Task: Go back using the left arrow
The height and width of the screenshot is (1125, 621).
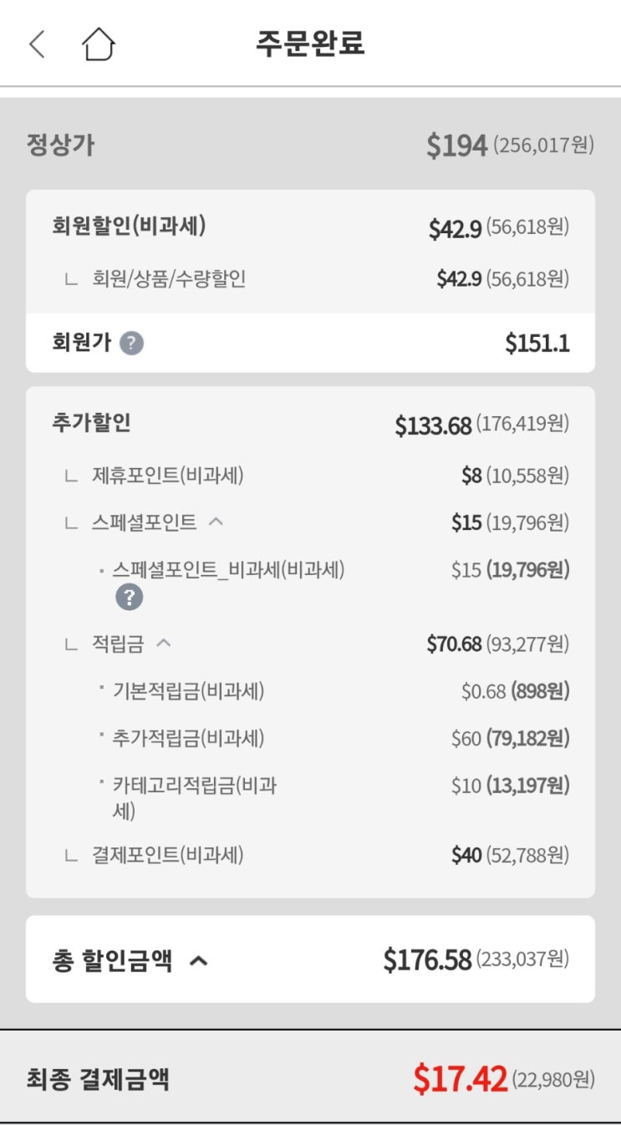Action: (x=37, y=44)
